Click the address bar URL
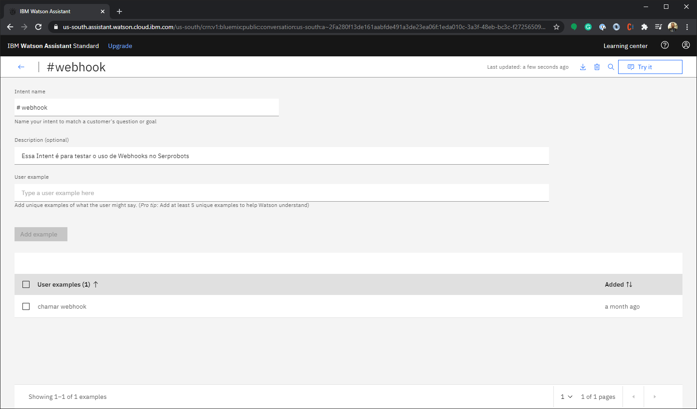The height and width of the screenshot is (409, 697). (x=304, y=27)
